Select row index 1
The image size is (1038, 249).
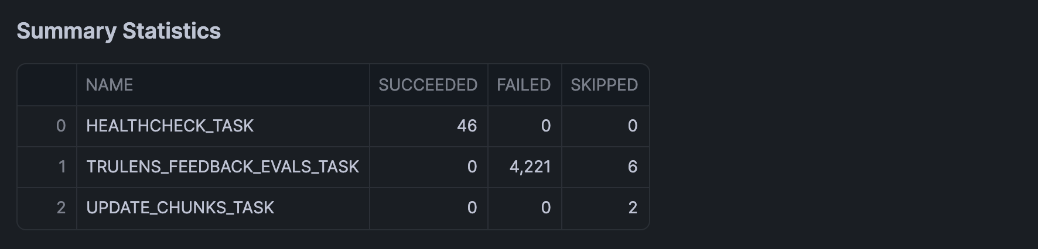click(x=62, y=167)
